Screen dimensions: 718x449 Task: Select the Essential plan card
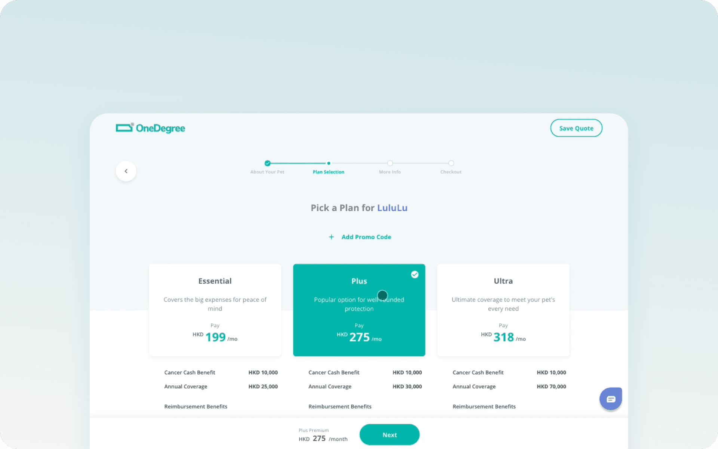point(215,309)
